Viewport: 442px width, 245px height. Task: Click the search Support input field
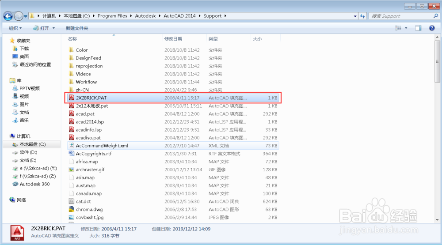click(x=401, y=16)
